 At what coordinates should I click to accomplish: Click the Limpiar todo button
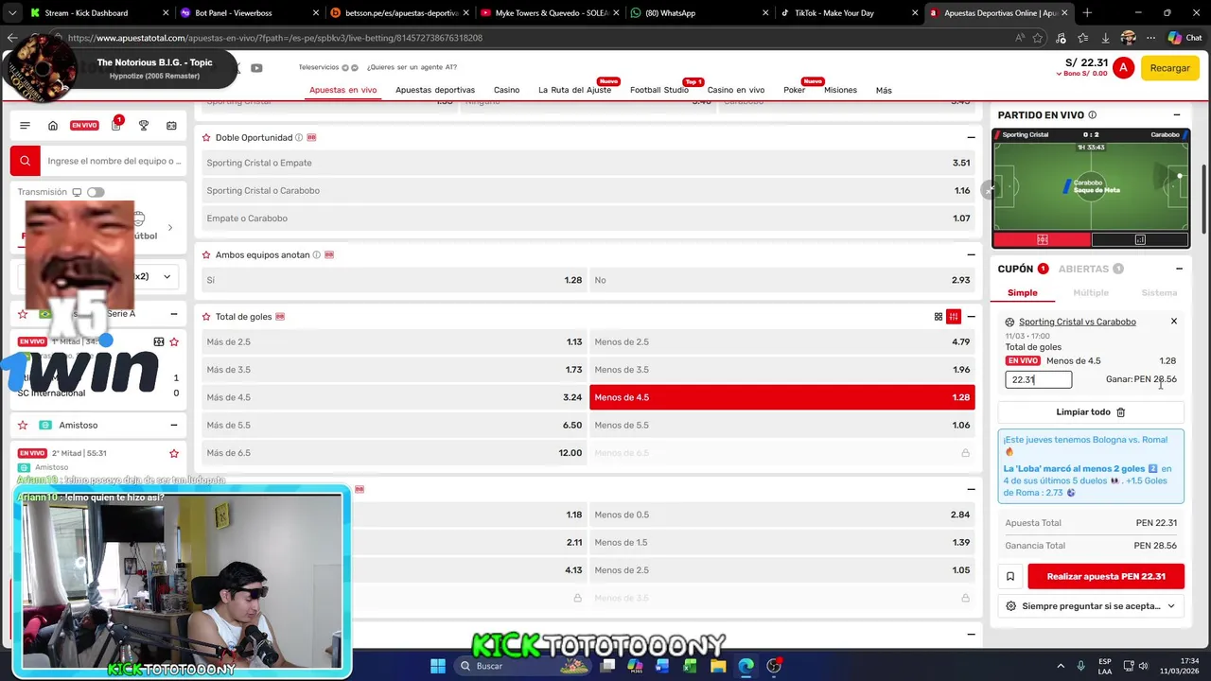1091,412
